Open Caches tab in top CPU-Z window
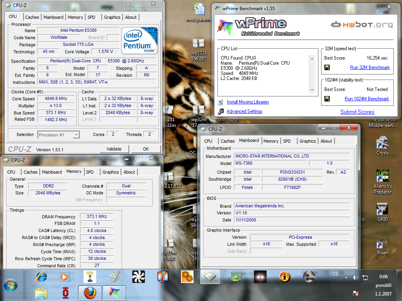The width and height of the screenshot is (402, 301). pyautogui.click(x=32, y=17)
